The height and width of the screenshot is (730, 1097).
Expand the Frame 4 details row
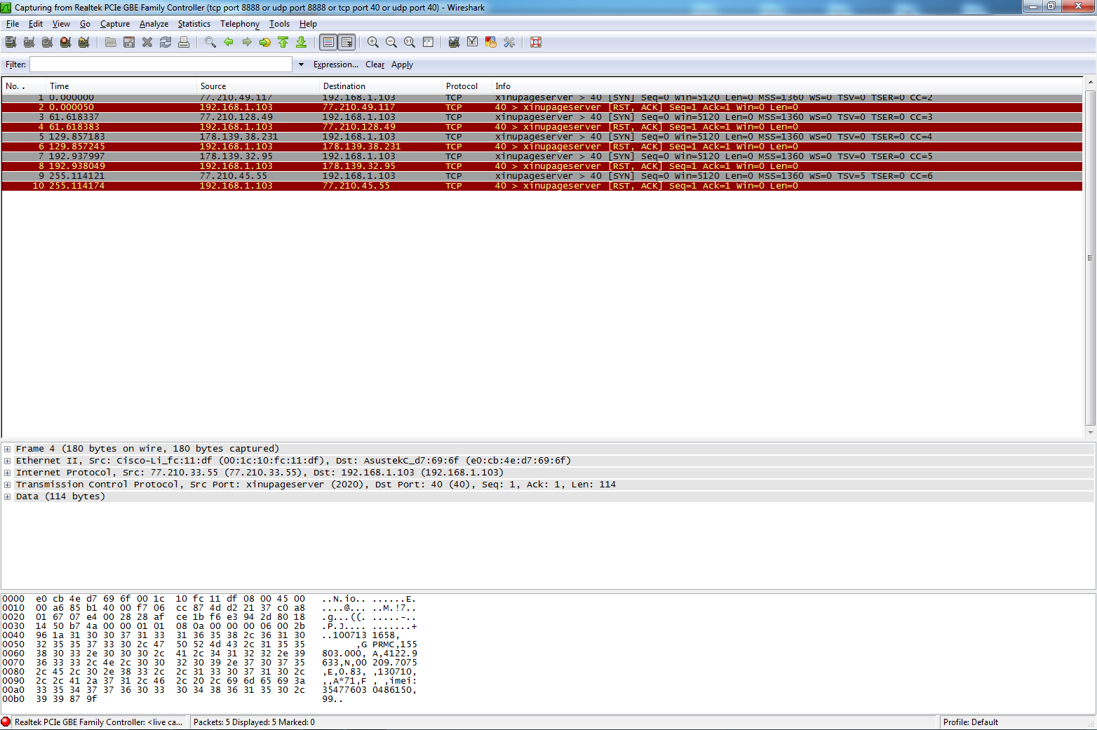[7, 449]
